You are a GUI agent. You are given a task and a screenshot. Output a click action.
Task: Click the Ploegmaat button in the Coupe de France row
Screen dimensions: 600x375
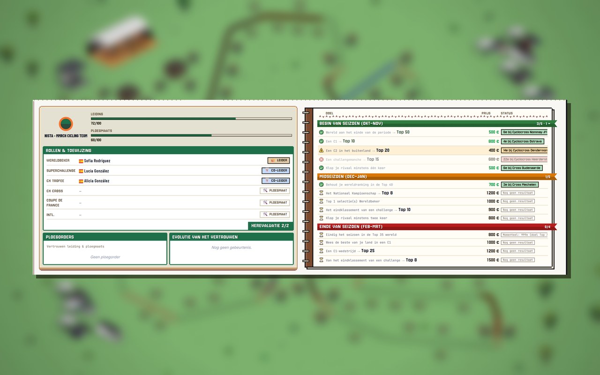pos(275,203)
